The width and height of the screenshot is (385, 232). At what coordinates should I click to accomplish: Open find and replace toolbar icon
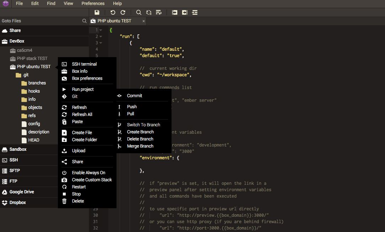[x=149, y=12]
